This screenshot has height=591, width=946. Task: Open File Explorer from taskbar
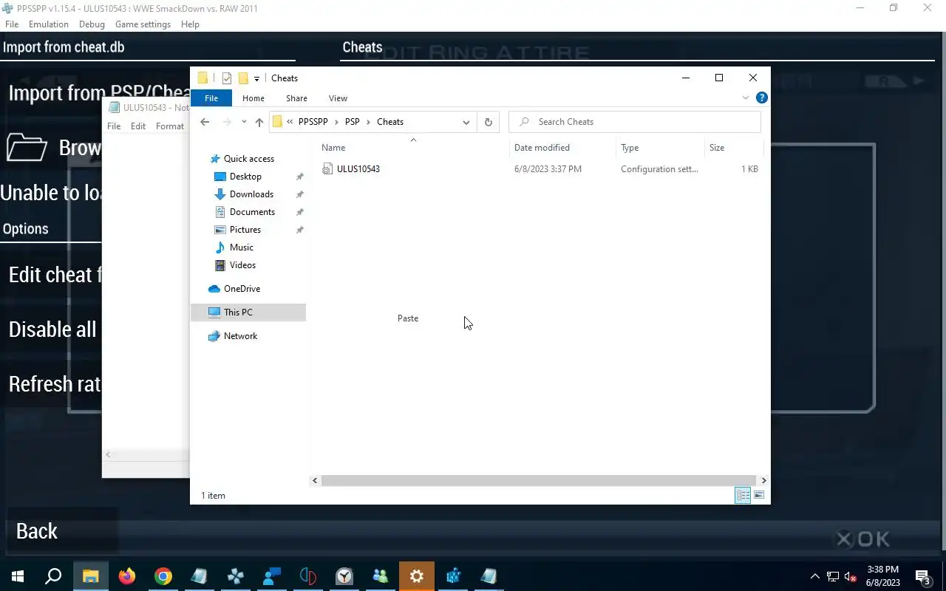tap(91, 576)
